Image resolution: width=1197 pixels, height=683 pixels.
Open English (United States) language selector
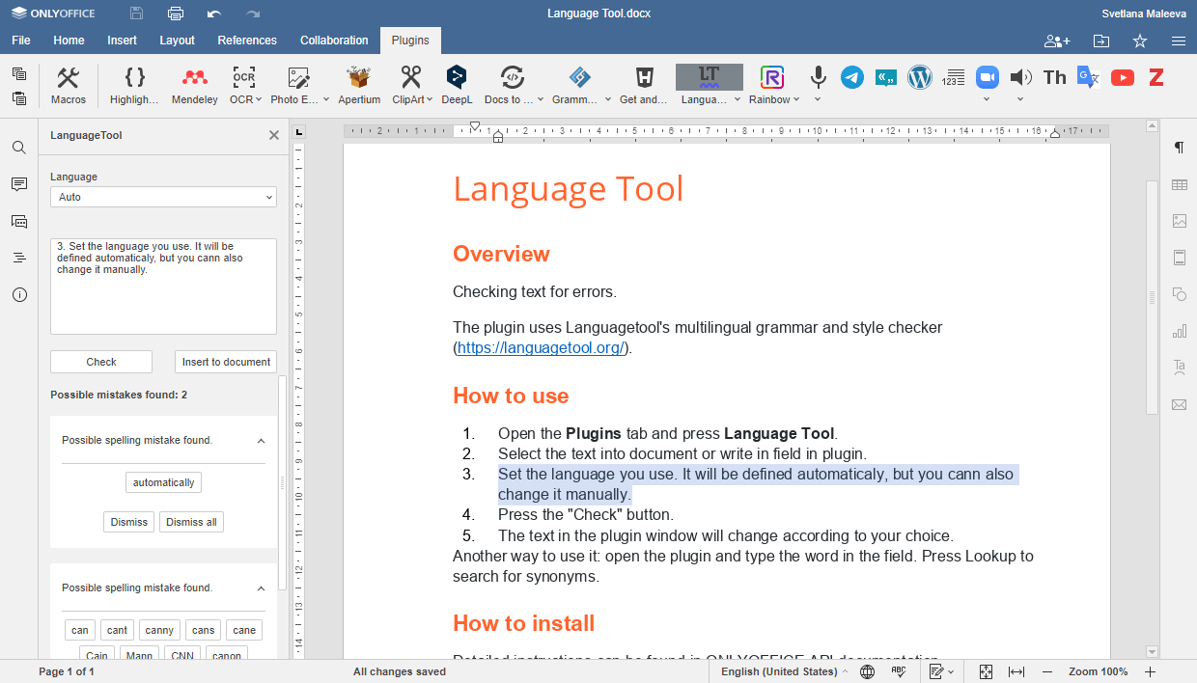(784, 671)
